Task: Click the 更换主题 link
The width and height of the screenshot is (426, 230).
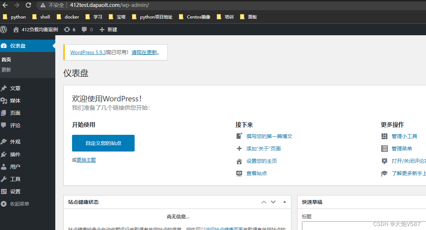Action: (x=86, y=160)
